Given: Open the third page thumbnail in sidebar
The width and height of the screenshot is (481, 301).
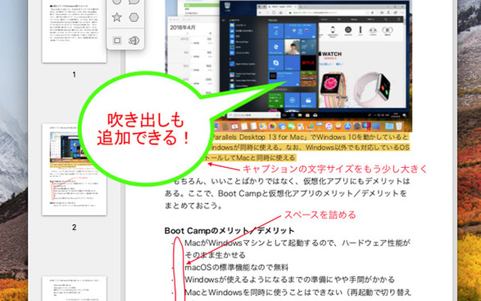Looking at the screenshot, I should coord(74,288).
